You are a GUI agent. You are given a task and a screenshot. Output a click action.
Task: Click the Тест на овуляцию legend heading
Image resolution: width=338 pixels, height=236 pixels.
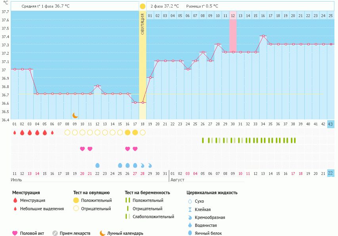pyautogui.click(x=92, y=193)
